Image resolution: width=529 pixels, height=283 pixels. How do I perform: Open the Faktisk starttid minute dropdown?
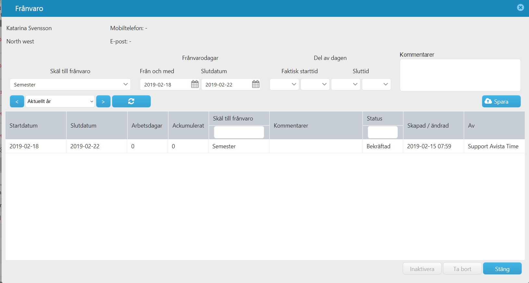[315, 85]
